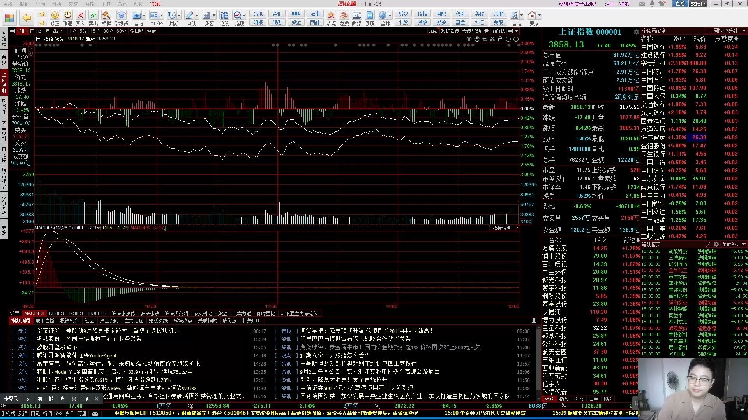748x420 pixels.
Task: Click the 默认 home layout icon
Action: click(x=532, y=15)
